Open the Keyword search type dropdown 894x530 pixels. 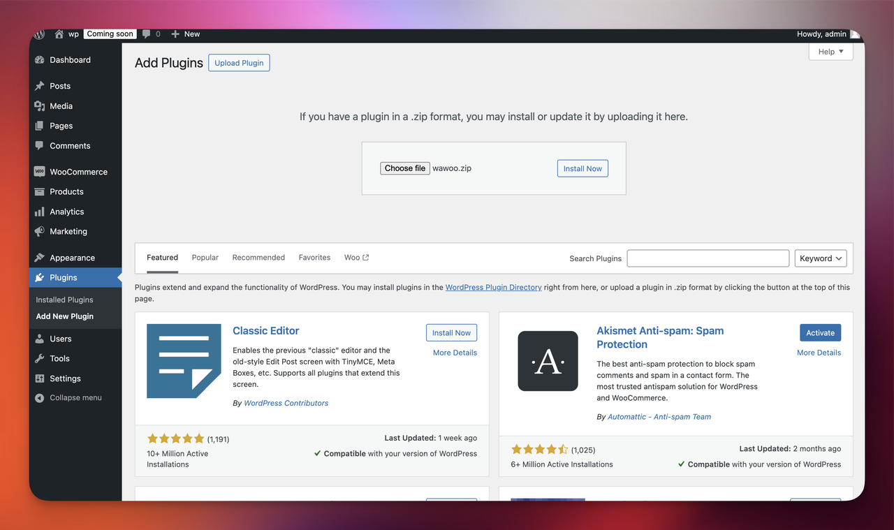(821, 258)
